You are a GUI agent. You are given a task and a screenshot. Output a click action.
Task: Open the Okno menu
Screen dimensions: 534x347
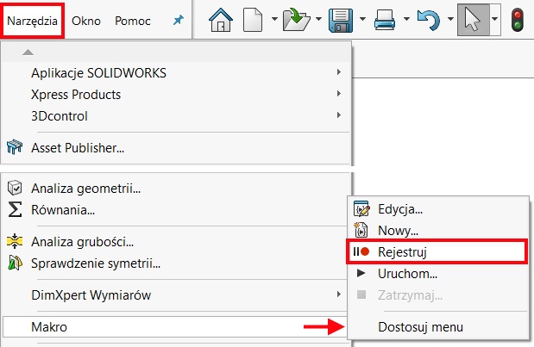pos(86,21)
